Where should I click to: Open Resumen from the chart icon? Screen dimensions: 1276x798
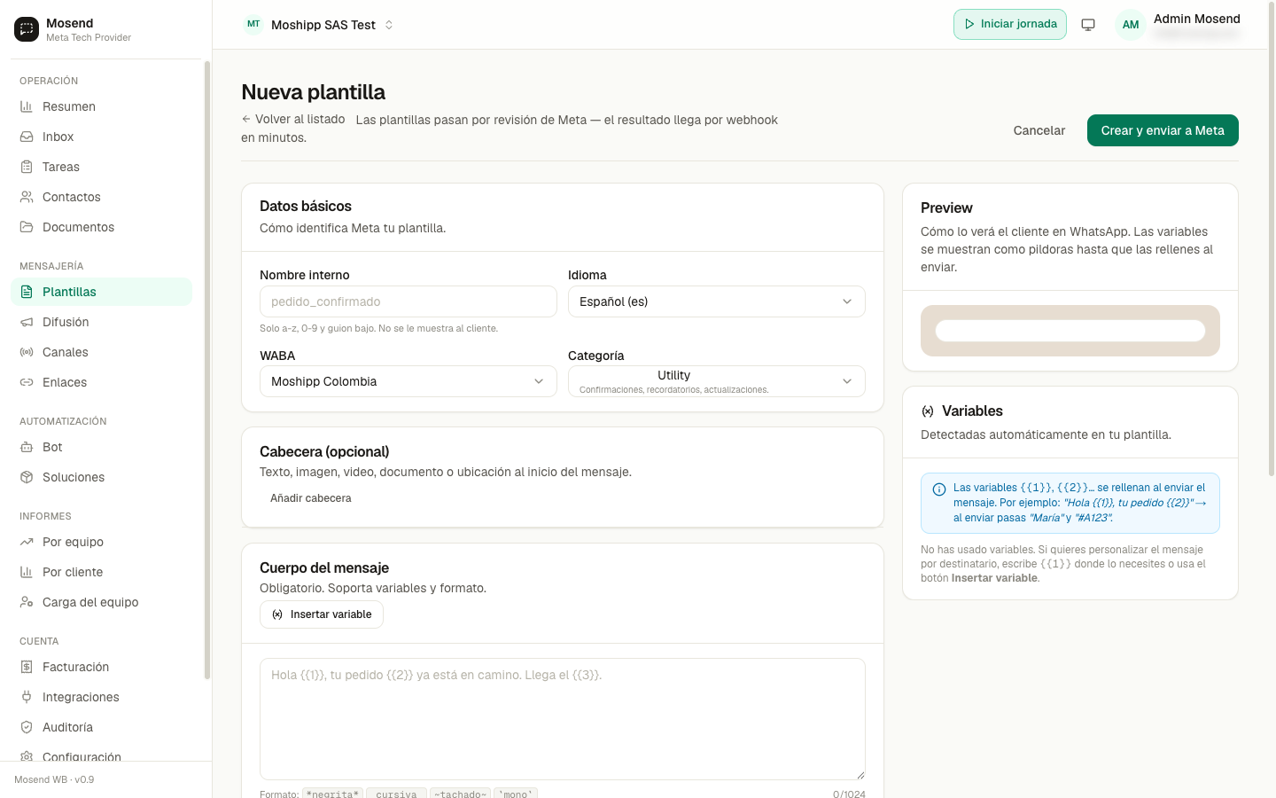(x=27, y=106)
